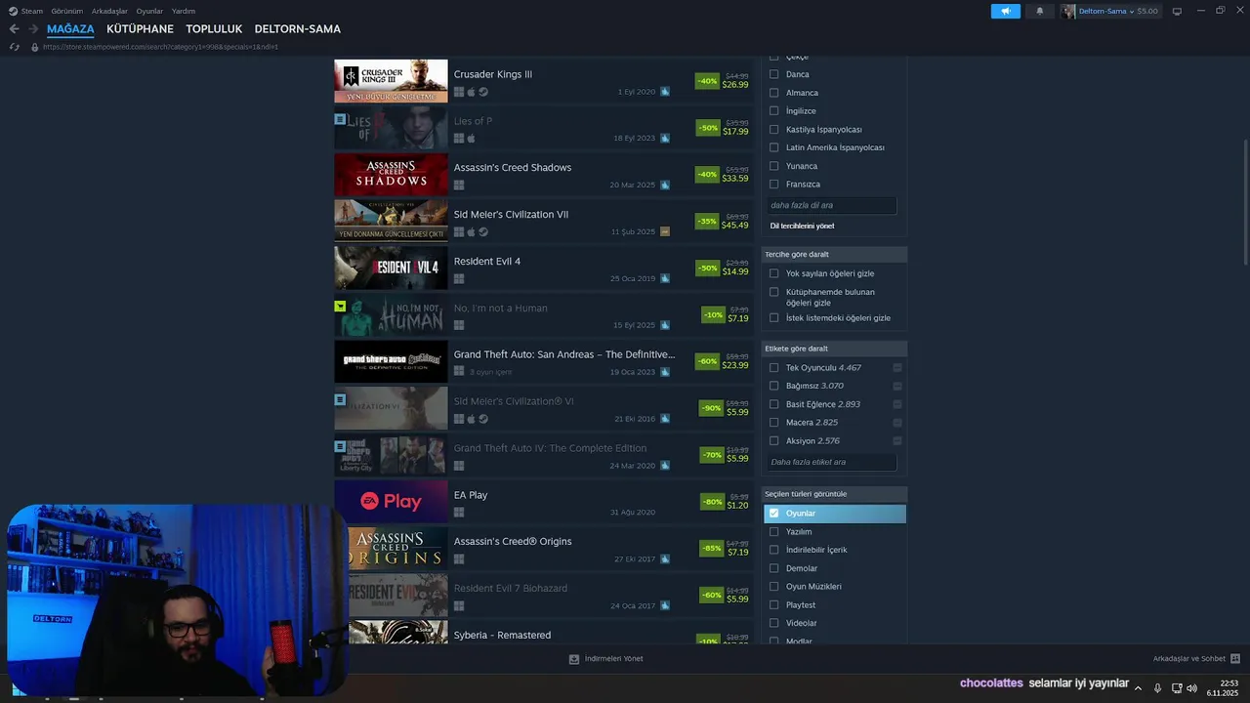The width and height of the screenshot is (1250, 703).
Task: Open the Steam menu
Action: (x=25, y=11)
